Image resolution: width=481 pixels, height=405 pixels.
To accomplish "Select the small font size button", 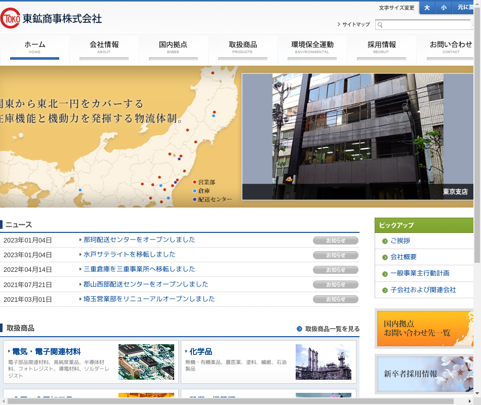I will [444, 8].
